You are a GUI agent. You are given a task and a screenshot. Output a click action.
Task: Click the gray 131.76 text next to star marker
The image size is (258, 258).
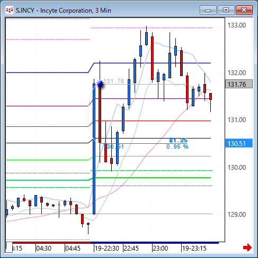coord(114,81)
